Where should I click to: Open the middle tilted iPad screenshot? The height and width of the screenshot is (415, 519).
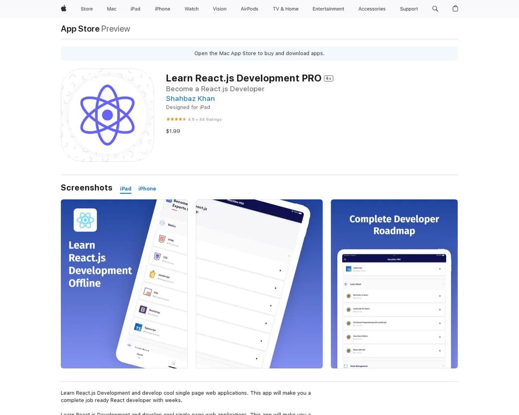point(259,283)
